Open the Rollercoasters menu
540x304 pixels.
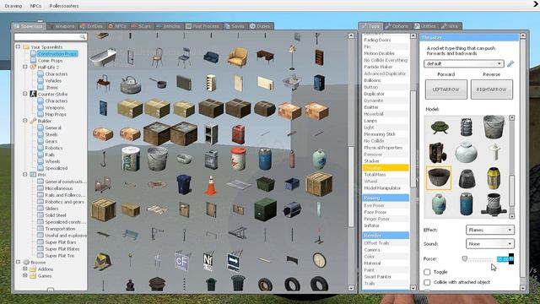64,6
